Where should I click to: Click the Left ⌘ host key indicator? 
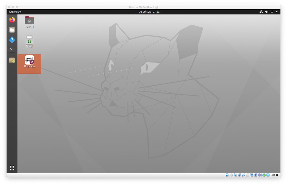(x=274, y=175)
